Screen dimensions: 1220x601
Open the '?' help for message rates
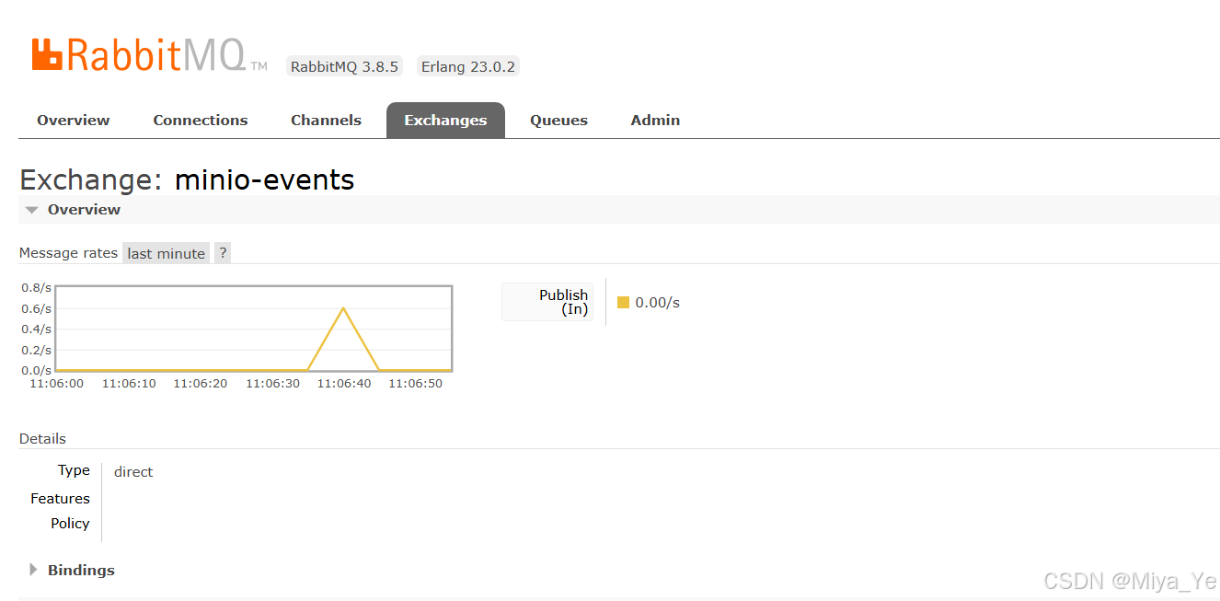pyautogui.click(x=223, y=253)
